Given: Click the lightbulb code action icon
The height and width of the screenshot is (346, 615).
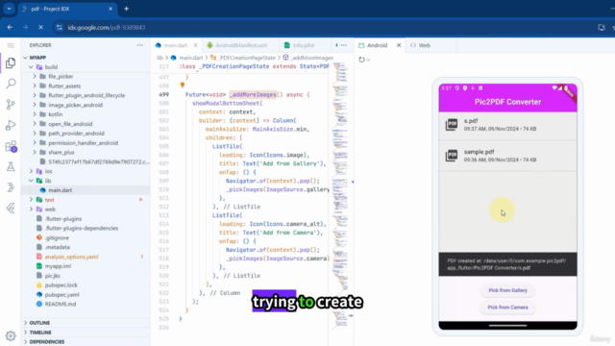Looking at the screenshot, I should [x=183, y=85].
